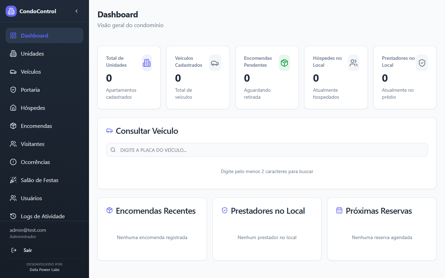Click the magnifier icon in Consultar Veículo search
Image resolution: width=445 pixels, height=278 pixels.
click(113, 150)
